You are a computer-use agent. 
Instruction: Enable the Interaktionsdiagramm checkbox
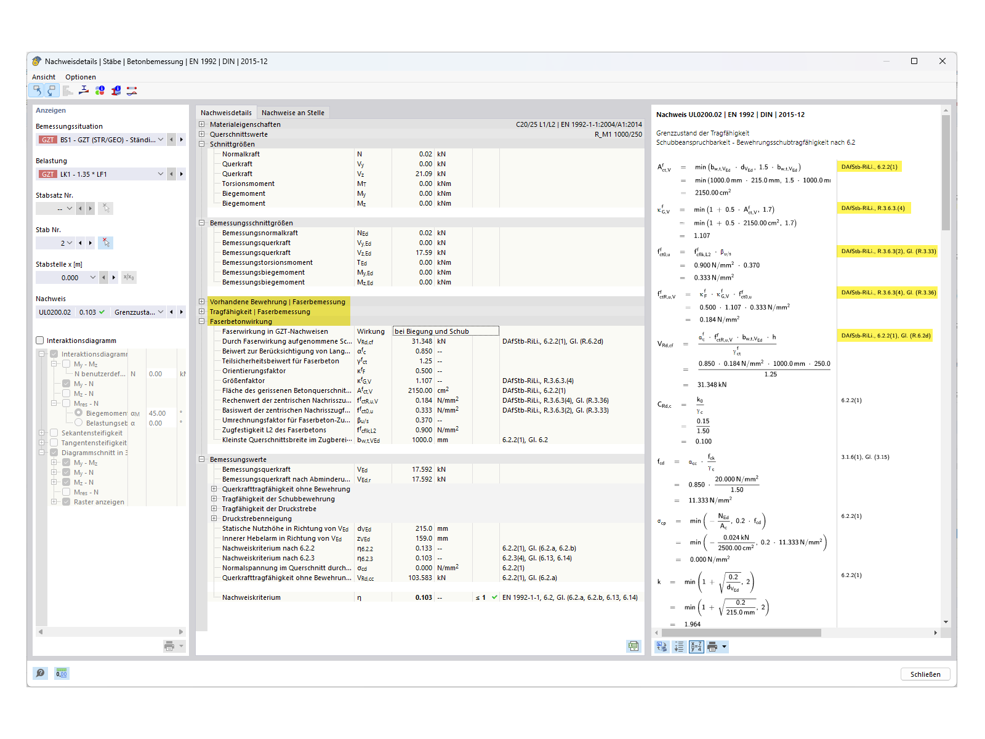[40, 339]
